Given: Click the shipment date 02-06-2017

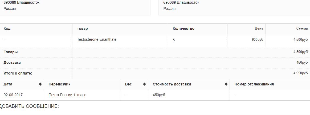Looking at the screenshot, I should [13, 95].
